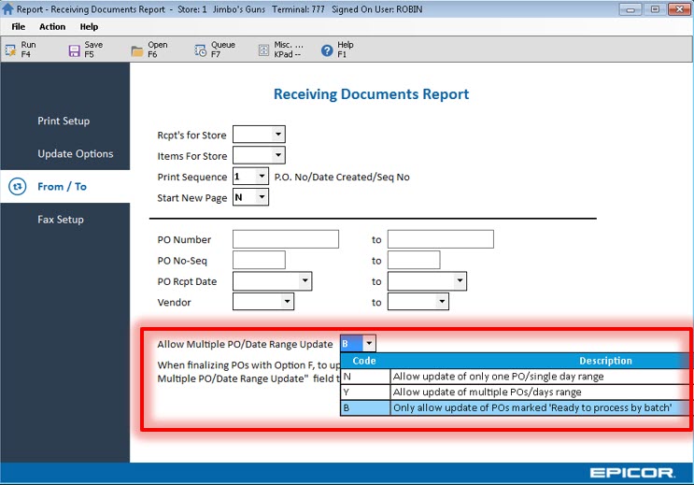
Task: Click the Queue toolbar icon
Action: 201,50
